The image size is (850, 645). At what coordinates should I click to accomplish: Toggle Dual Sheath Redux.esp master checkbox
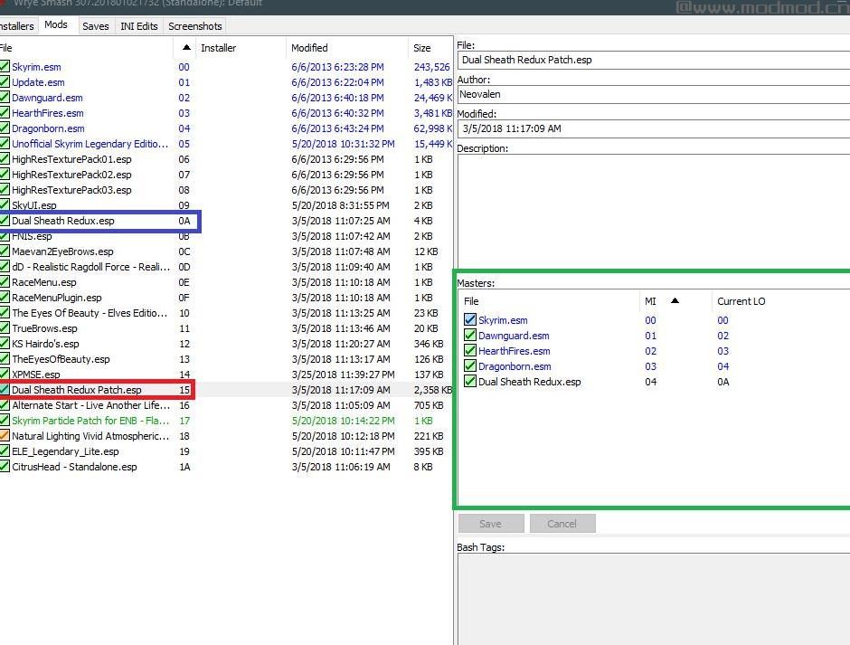470,382
